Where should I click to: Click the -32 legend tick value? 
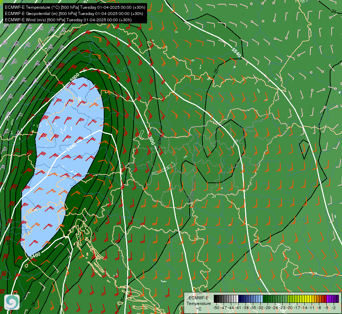[260, 308]
